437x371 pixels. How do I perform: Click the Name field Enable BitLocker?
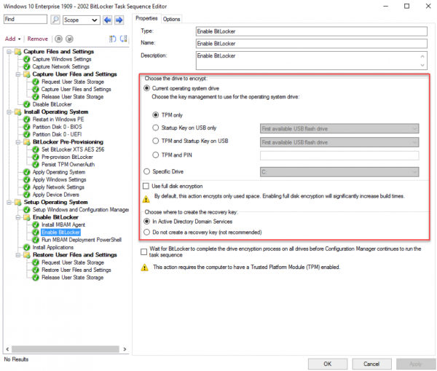(311, 44)
